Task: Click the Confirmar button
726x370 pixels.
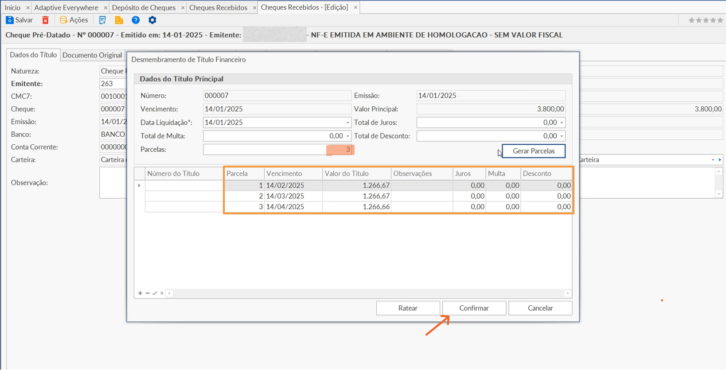Action: [x=474, y=308]
